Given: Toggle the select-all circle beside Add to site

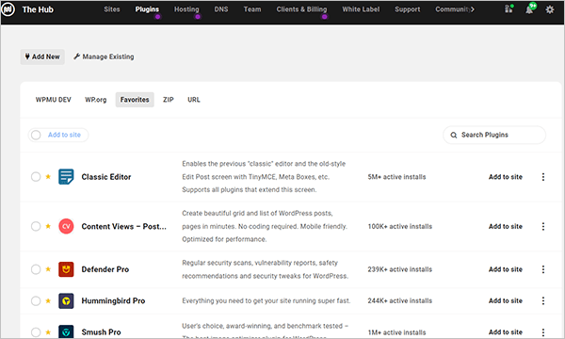Looking at the screenshot, I should (x=36, y=135).
